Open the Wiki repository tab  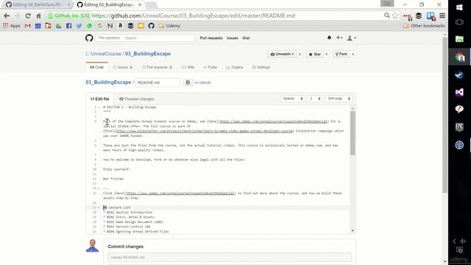(x=188, y=67)
